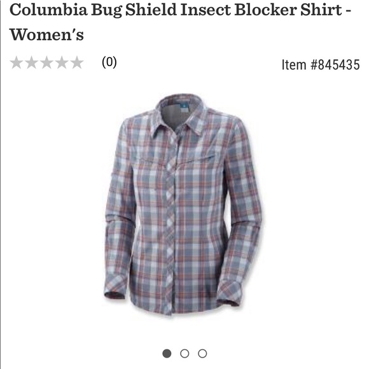Click the Columbia Bug Shield product title
This screenshot has width=369, height=369.
(180, 22)
